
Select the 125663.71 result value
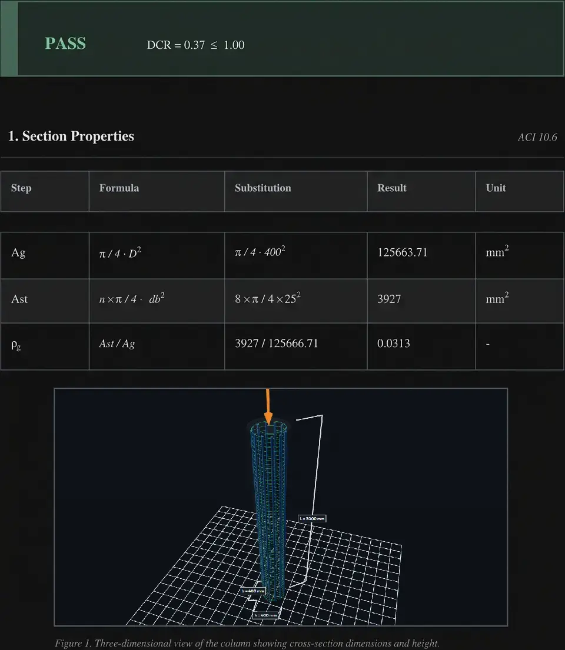click(x=402, y=252)
